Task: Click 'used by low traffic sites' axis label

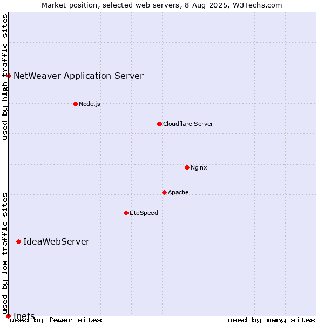Action: [5, 254]
